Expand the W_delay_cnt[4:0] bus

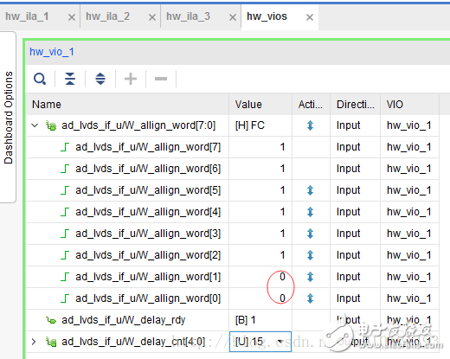tap(34, 342)
